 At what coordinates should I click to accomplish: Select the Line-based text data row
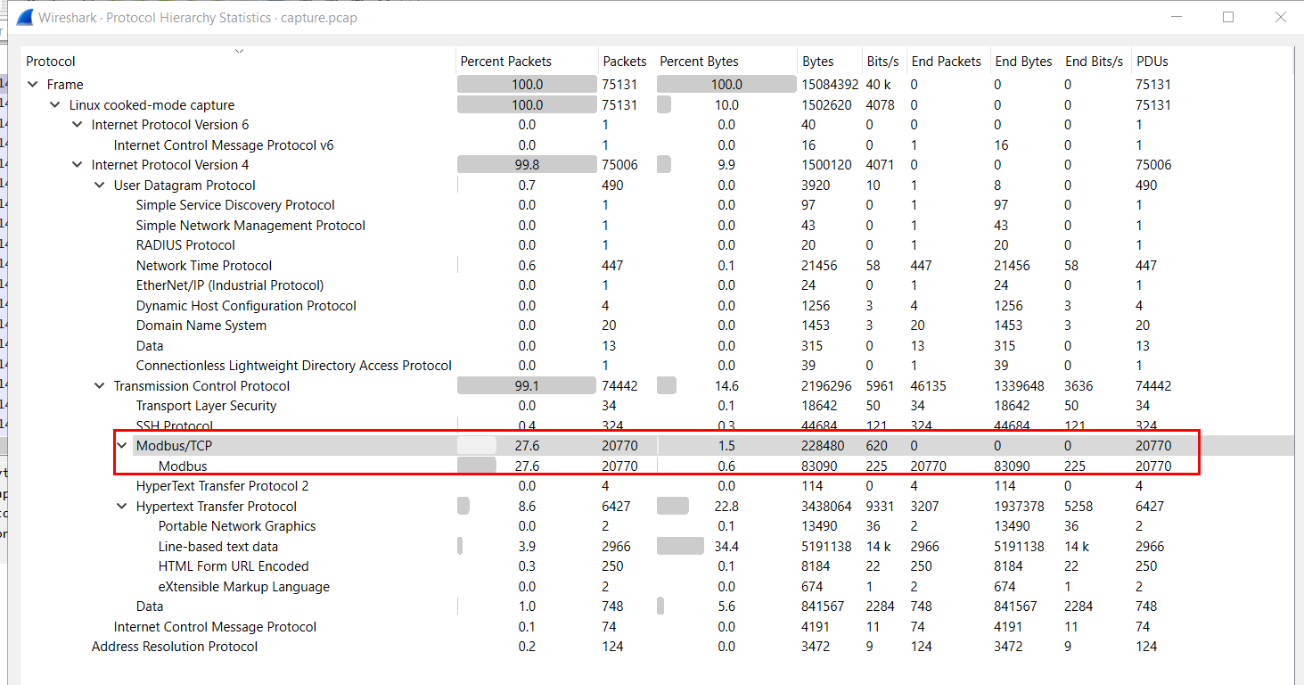coord(218,547)
